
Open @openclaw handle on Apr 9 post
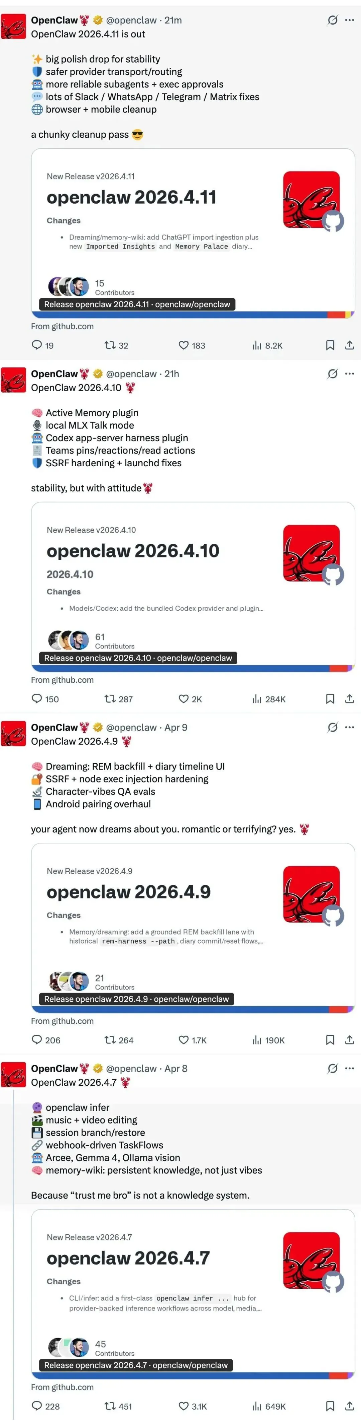131,728
